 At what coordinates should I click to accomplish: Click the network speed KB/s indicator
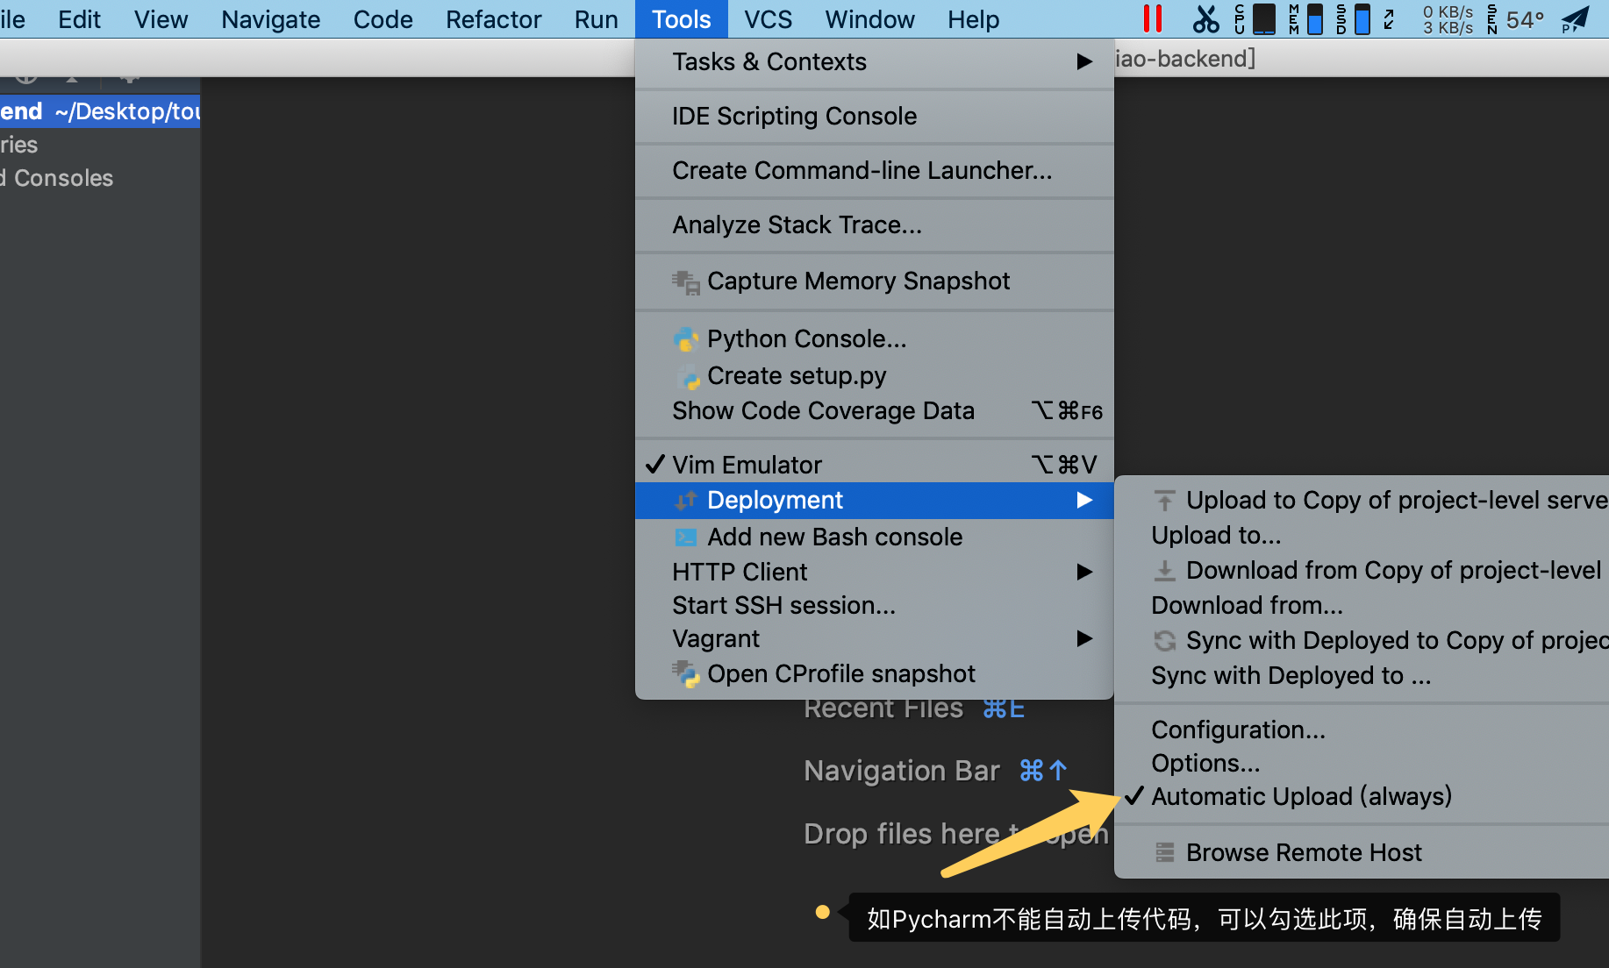pos(1448,19)
